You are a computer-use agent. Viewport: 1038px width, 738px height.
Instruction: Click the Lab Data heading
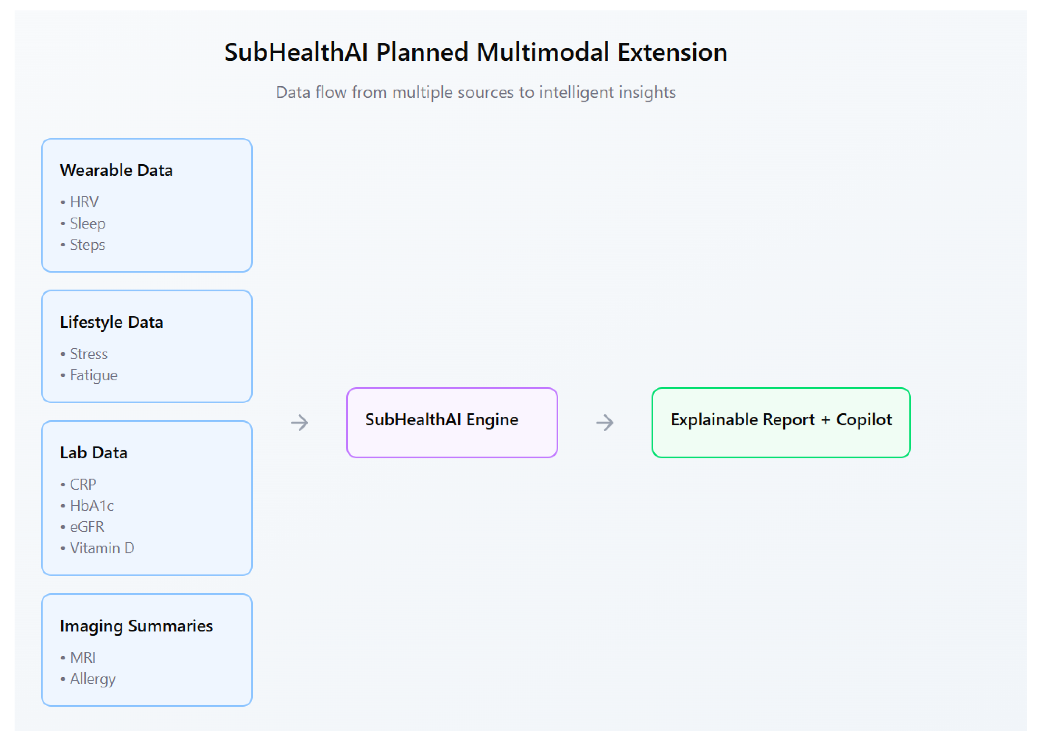coord(94,453)
